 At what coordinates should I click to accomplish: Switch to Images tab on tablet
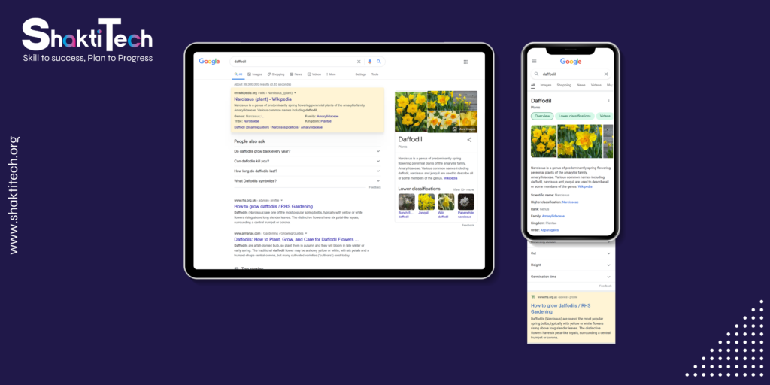point(255,74)
